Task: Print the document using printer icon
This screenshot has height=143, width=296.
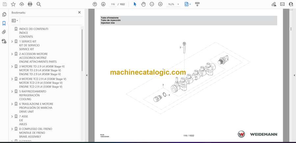Action: click(30, 4)
